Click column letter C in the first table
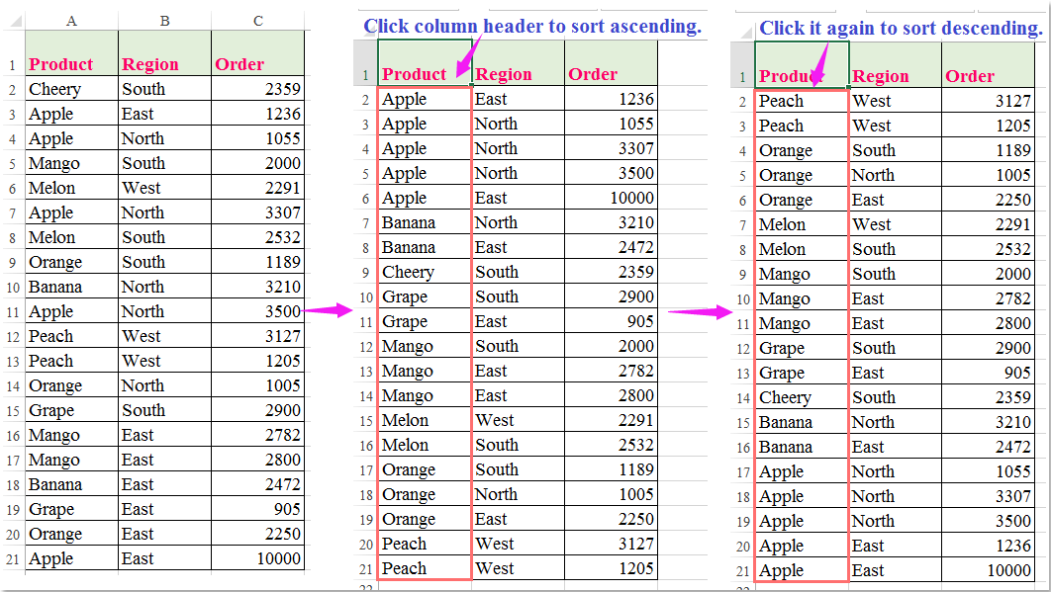Viewport: 1051px width, 592px height. (x=257, y=21)
